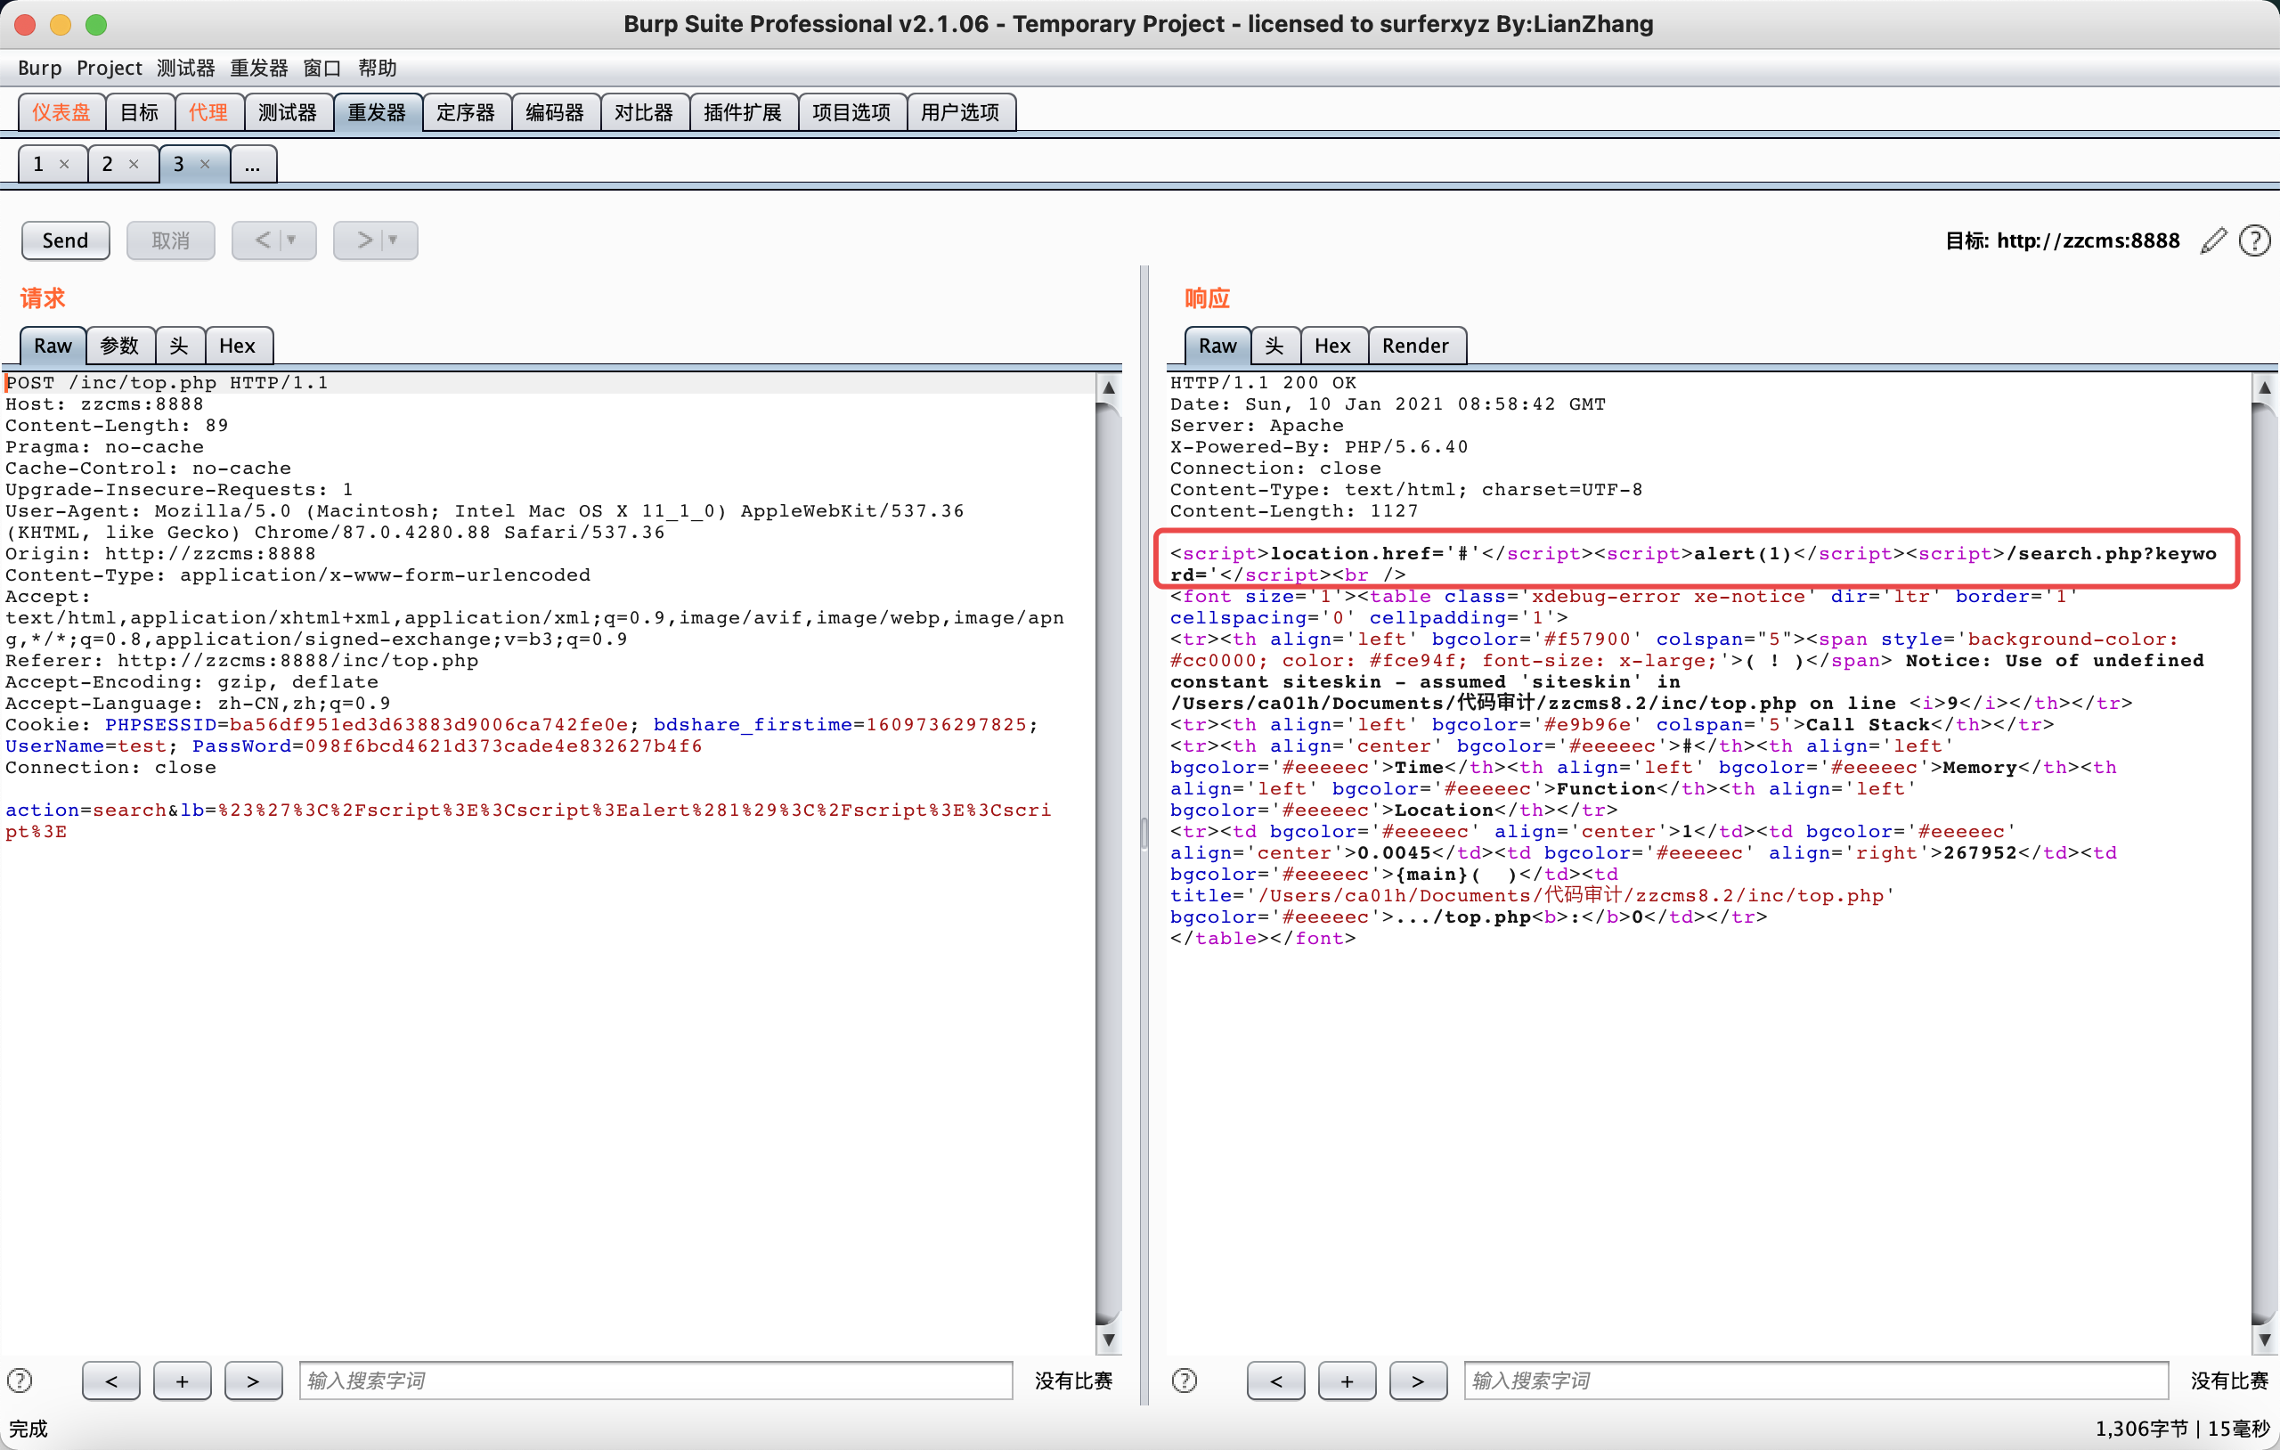2280x1450 pixels.
Task: Focus the request search input field
Action: [x=655, y=1381]
